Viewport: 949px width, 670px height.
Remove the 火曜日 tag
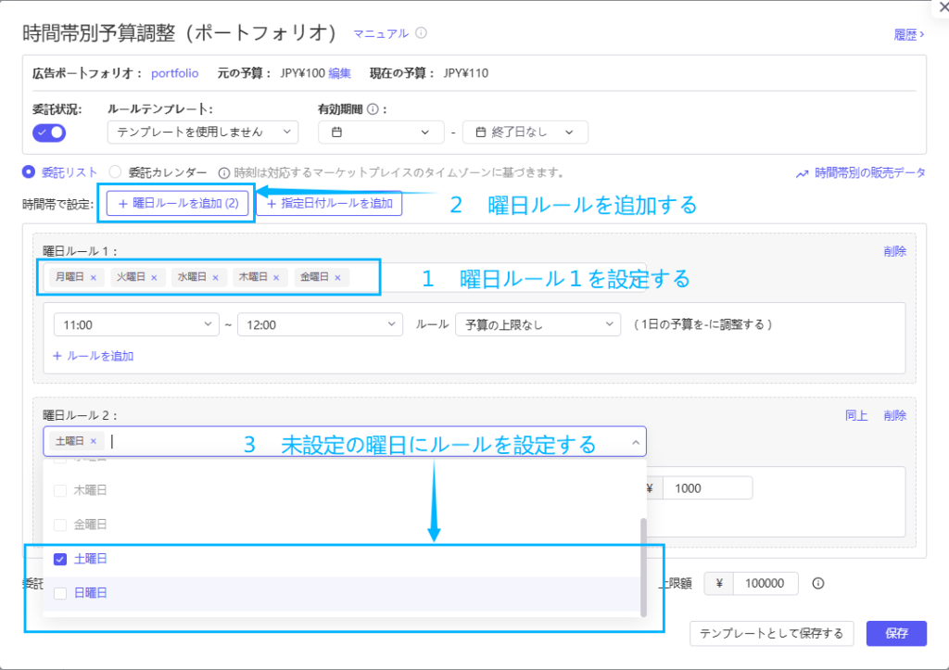point(154,277)
